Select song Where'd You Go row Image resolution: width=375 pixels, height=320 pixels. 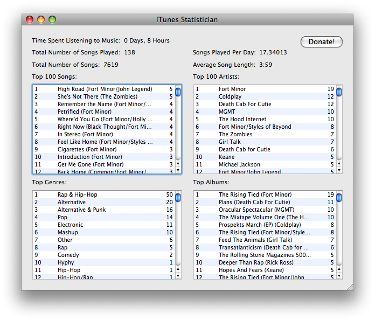[x=104, y=119]
